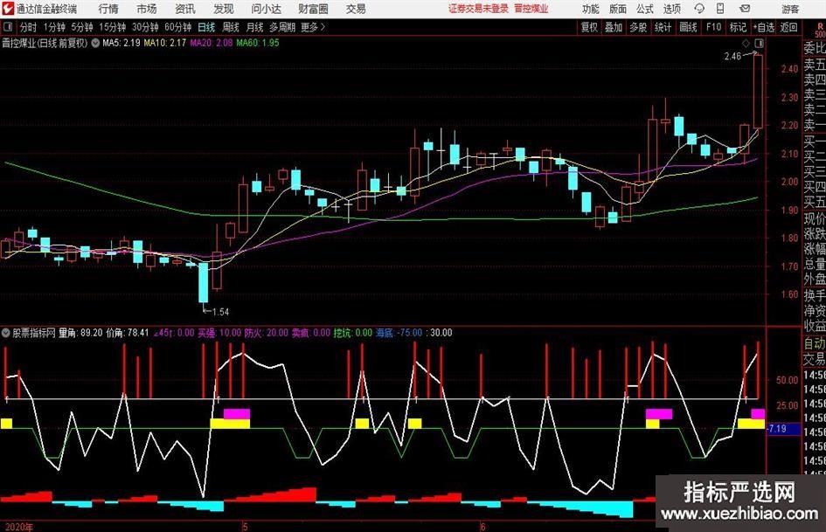Click the 价角: 78.41 indicator value
The height and width of the screenshot is (532, 826).
(x=128, y=333)
